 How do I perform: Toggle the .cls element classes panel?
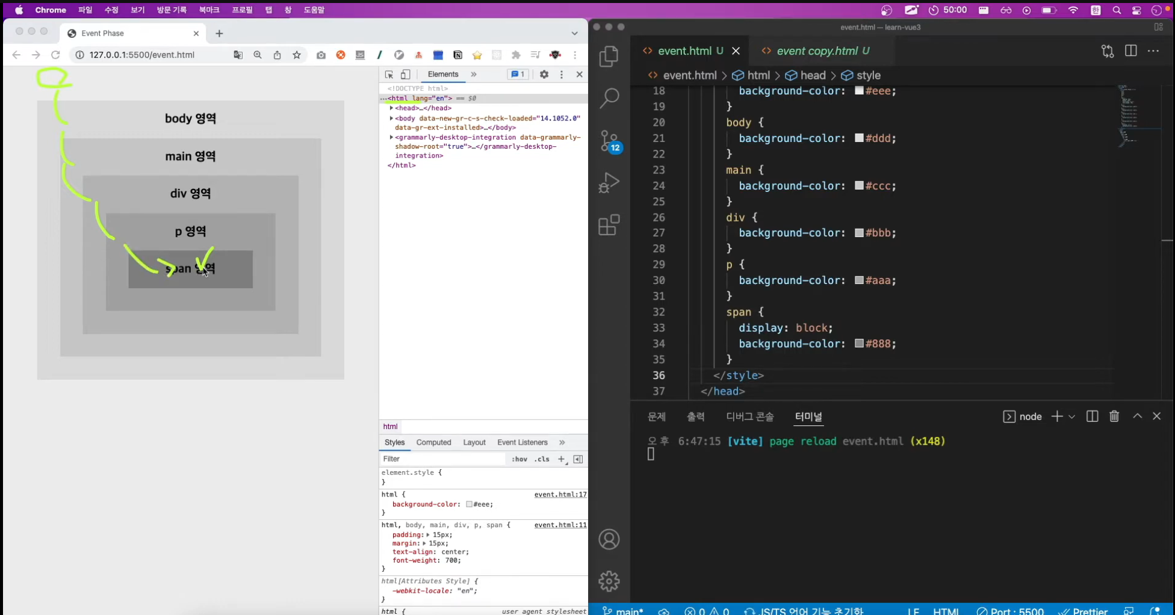(542, 459)
